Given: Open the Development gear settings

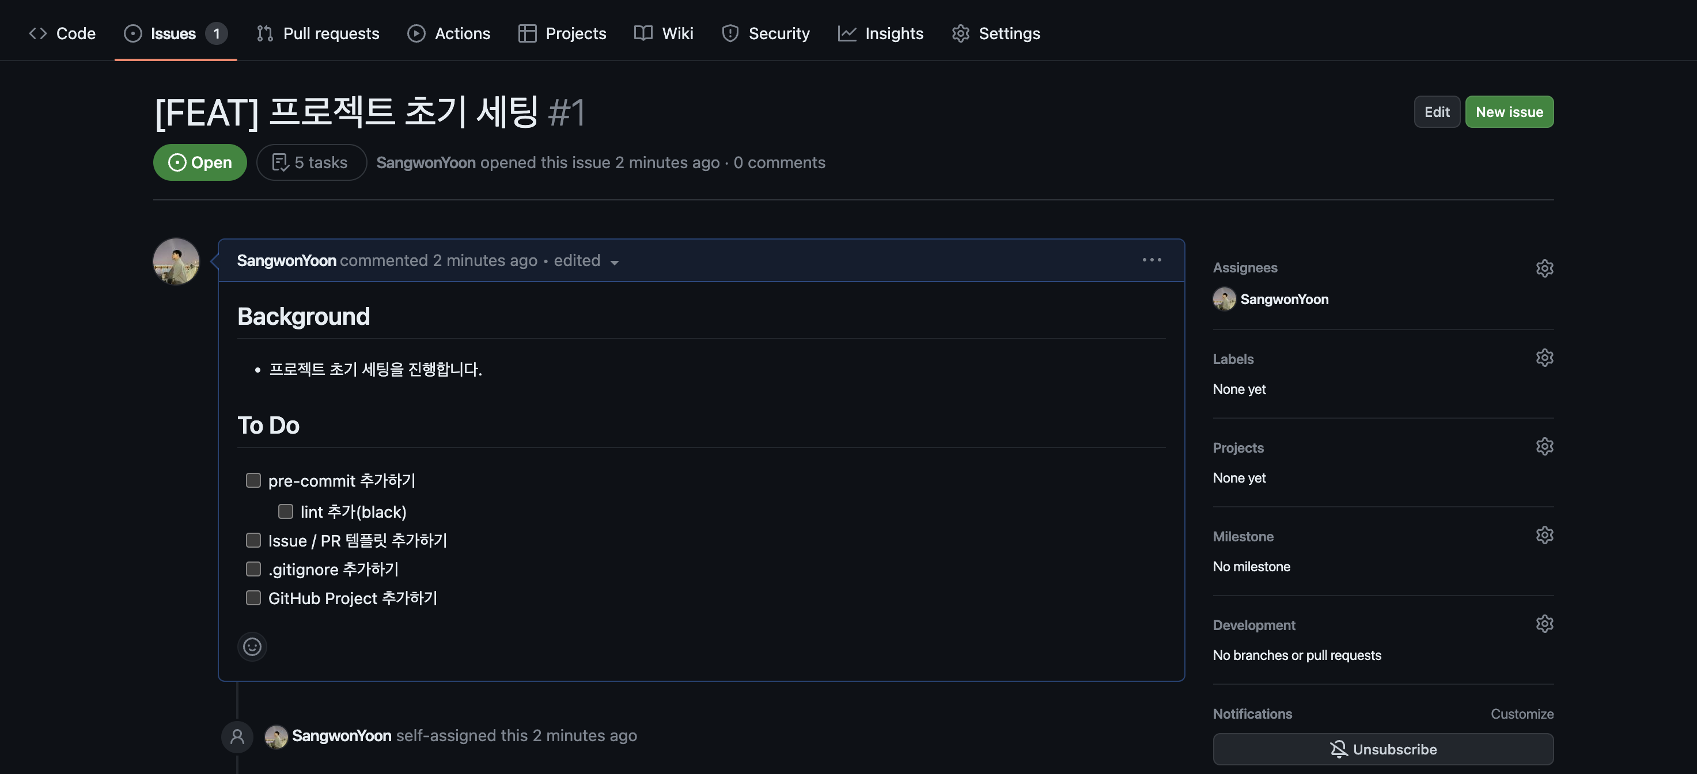Looking at the screenshot, I should [1544, 623].
